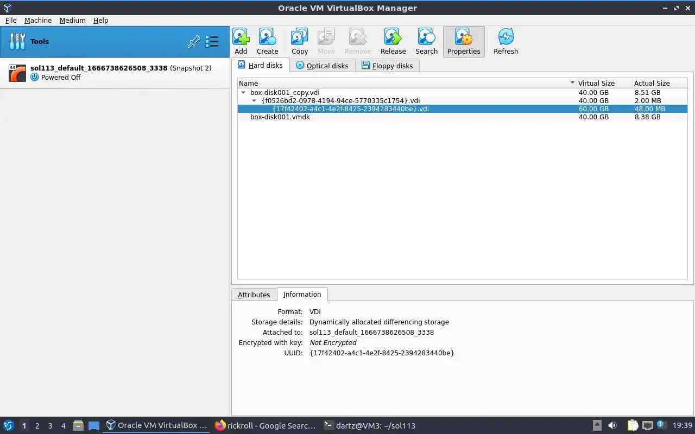Click the pin icon in Tools row
695x434 pixels.
click(194, 42)
